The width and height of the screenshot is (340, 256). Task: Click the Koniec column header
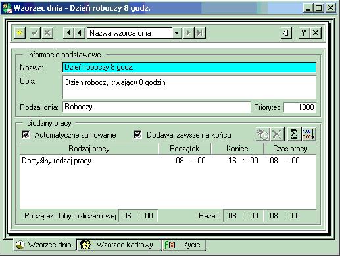click(x=237, y=149)
